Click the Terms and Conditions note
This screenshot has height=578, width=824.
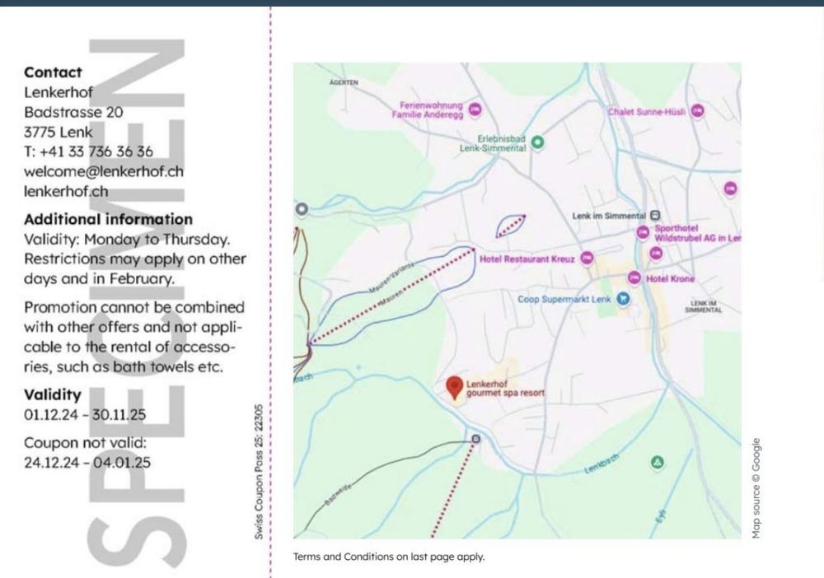tap(389, 557)
